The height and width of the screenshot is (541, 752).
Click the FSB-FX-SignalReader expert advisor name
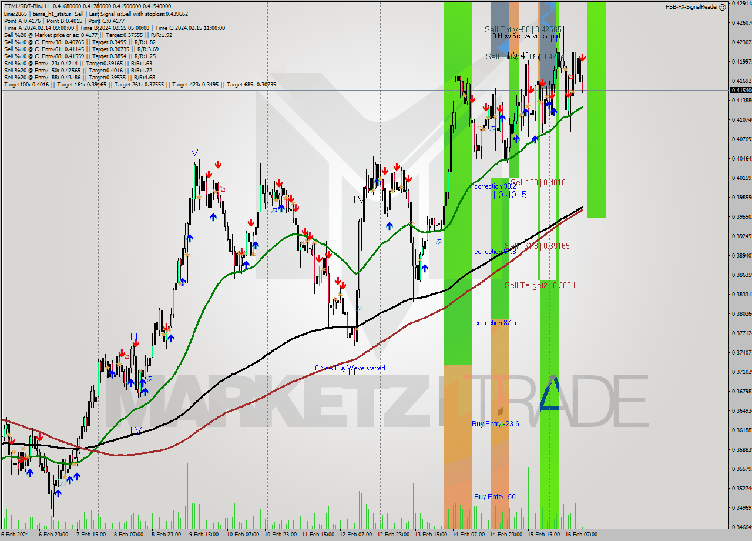coord(691,7)
